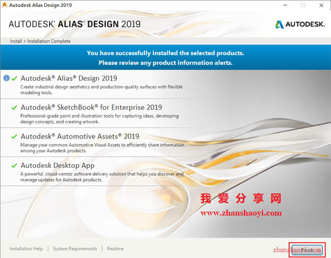Click the 'Manage your common Automotive Visual Assets' description
The image size is (331, 258).
point(102,148)
